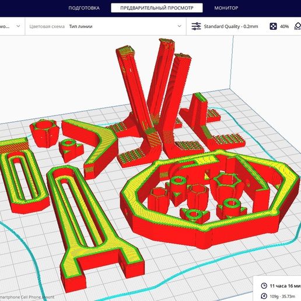Click the infill pattern icon
Viewport: 301px width, 301px height.
tap(273, 26)
